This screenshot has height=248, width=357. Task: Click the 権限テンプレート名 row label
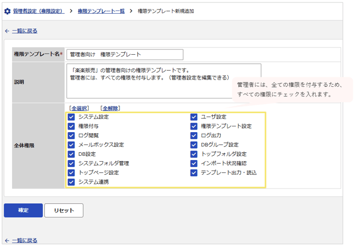click(38, 54)
